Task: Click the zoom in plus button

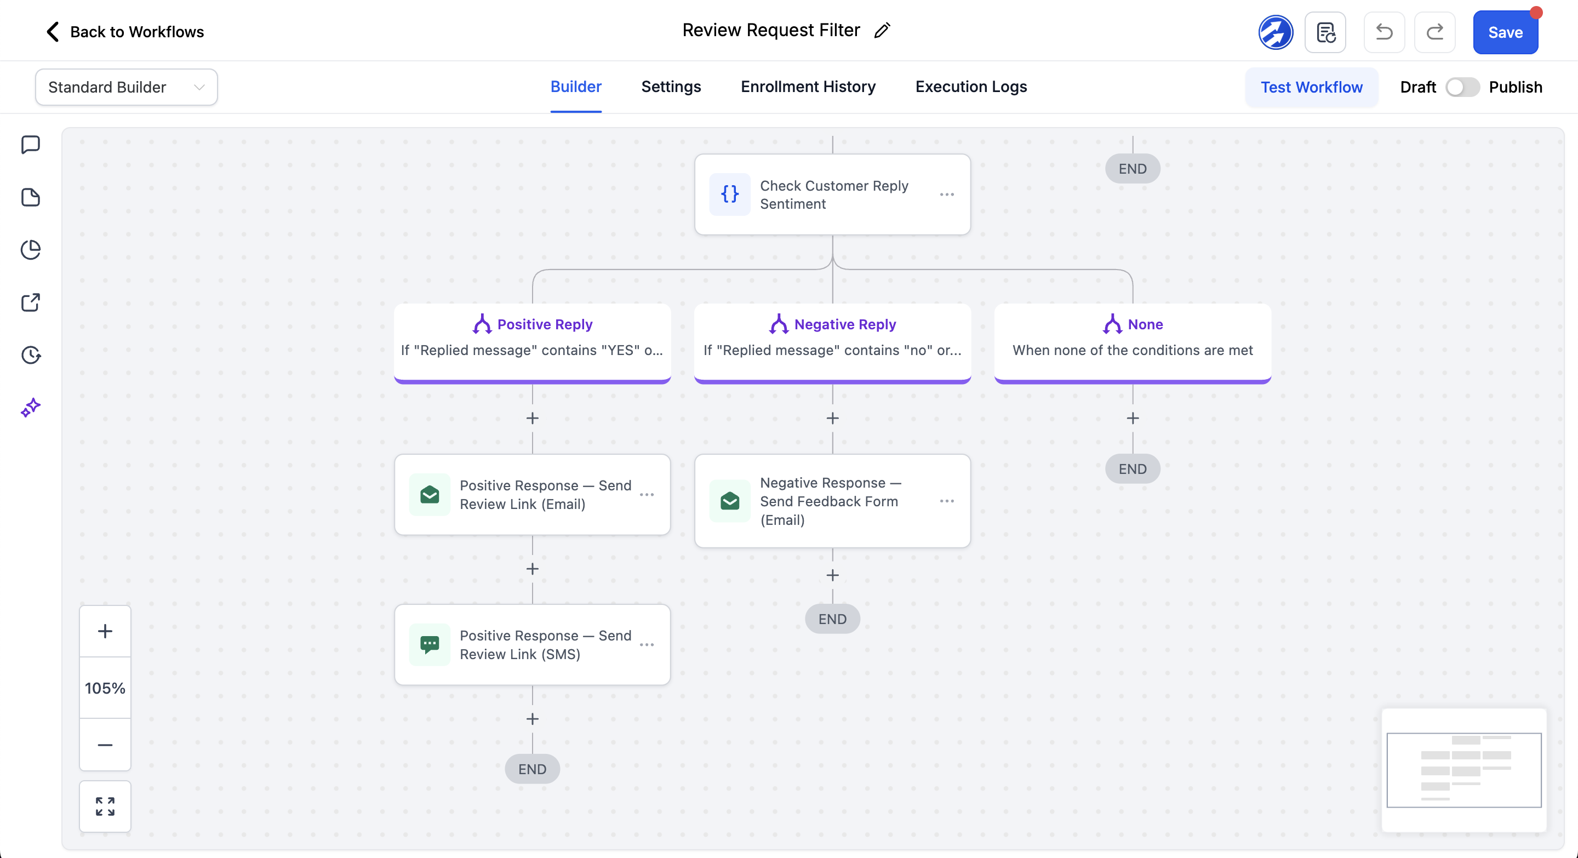Action: coord(105,631)
